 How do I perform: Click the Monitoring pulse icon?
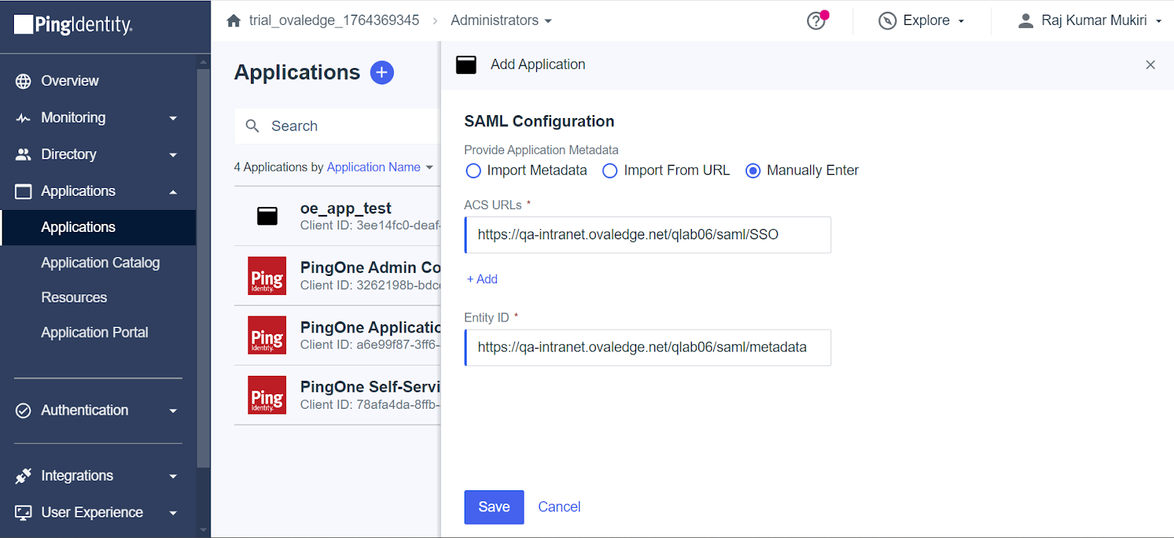[23, 117]
